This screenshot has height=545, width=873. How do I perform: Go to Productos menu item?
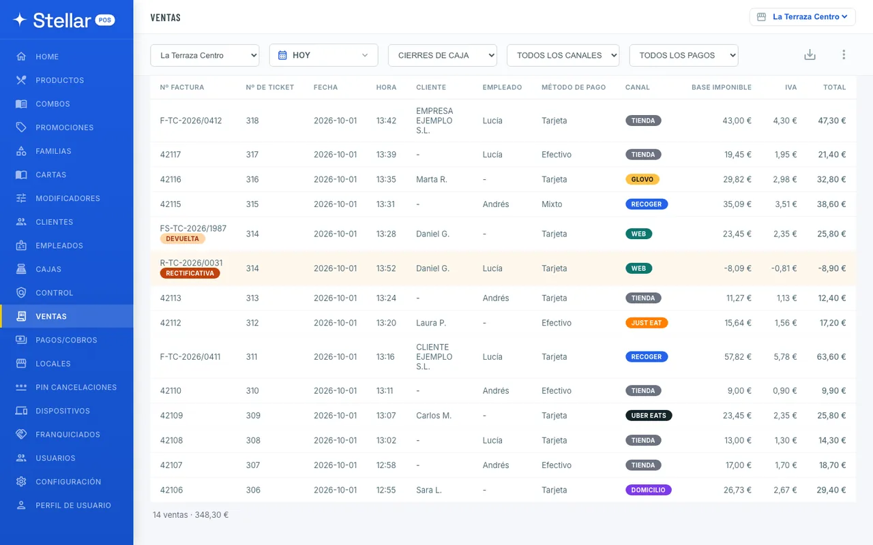(x=67, y=80)
